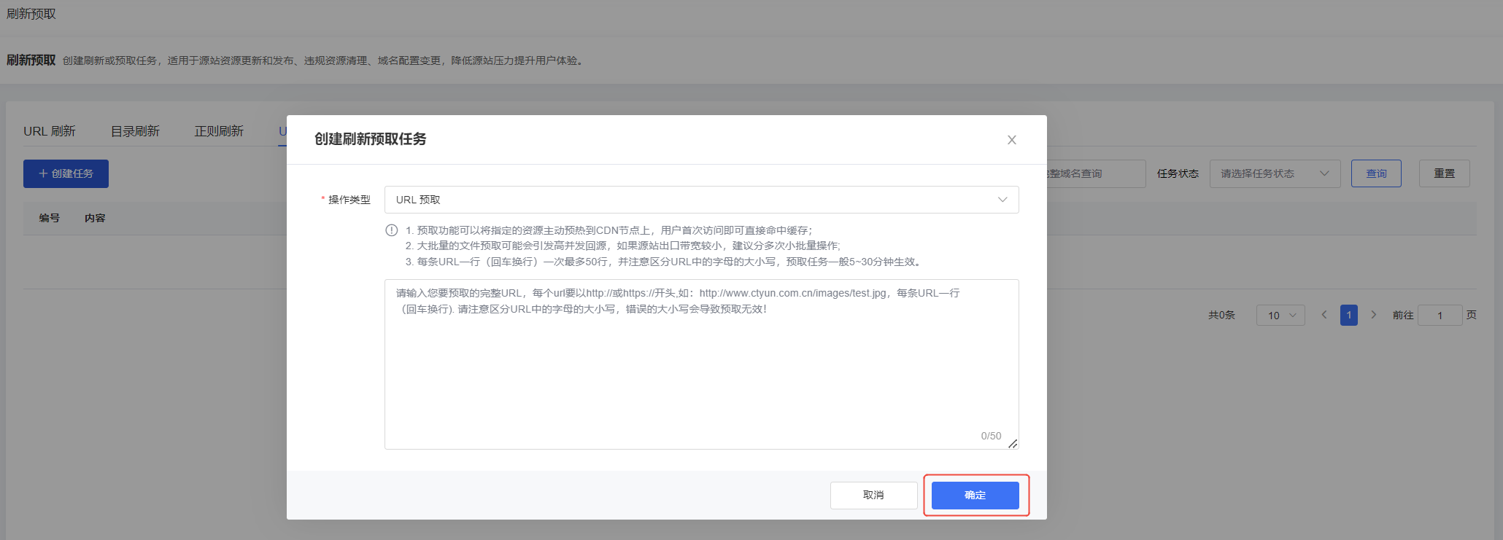
Task: Close the 创建刷新预取任务 dialog
Action: (x=1011, y=140)
